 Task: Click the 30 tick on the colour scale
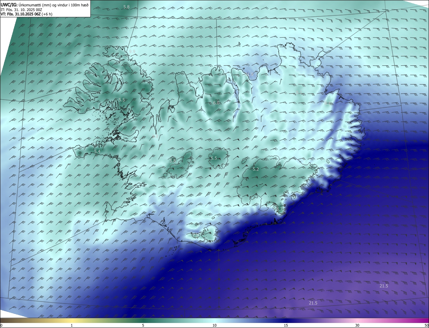click(x=357, y=325)
